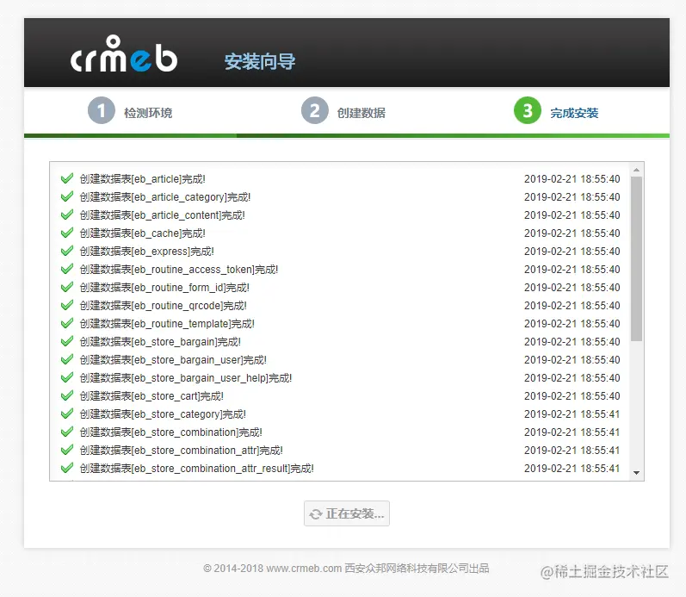Select log text 创建数据表[eb_store_combination_attr_result]完成!
Image resolution: width=686 pixels, height=597 pixels.
pos(197,469)
